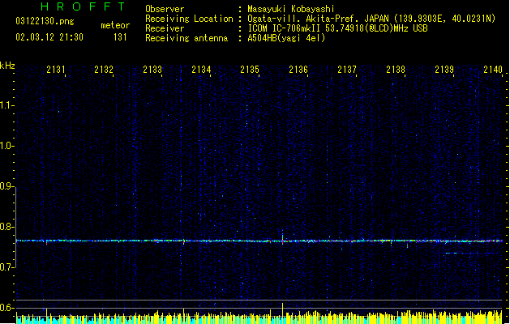
Task: Click the 1.1 kHz axis label
Action: click(x=6, y=105)
